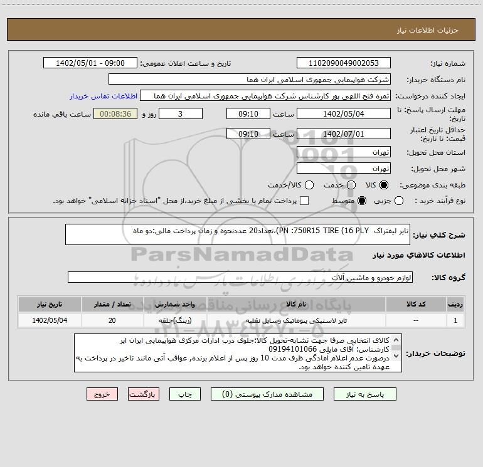Select the متوسط purchase type radio

(x=362, y=201)
